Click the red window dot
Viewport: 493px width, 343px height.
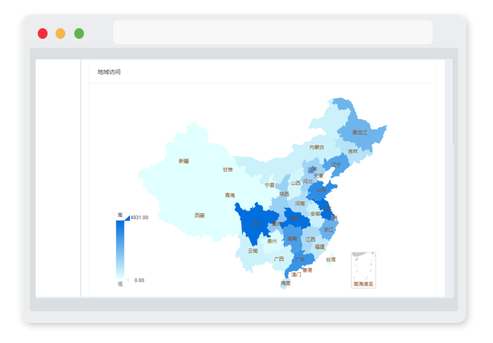coord(43,34)
